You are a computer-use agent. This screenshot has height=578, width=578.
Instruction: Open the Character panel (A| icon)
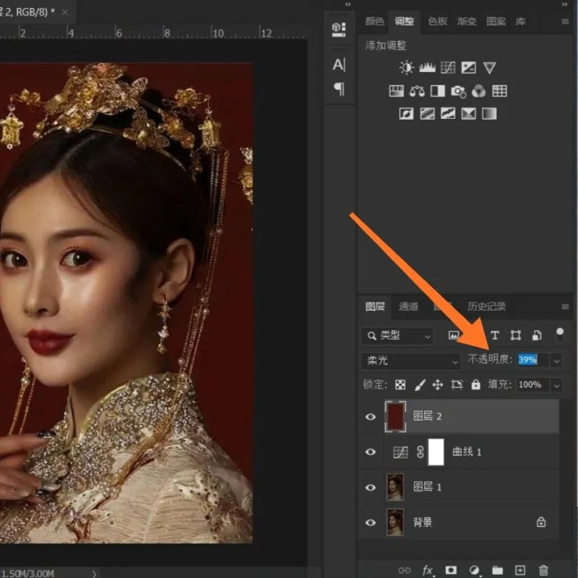[x=339, y=65]
